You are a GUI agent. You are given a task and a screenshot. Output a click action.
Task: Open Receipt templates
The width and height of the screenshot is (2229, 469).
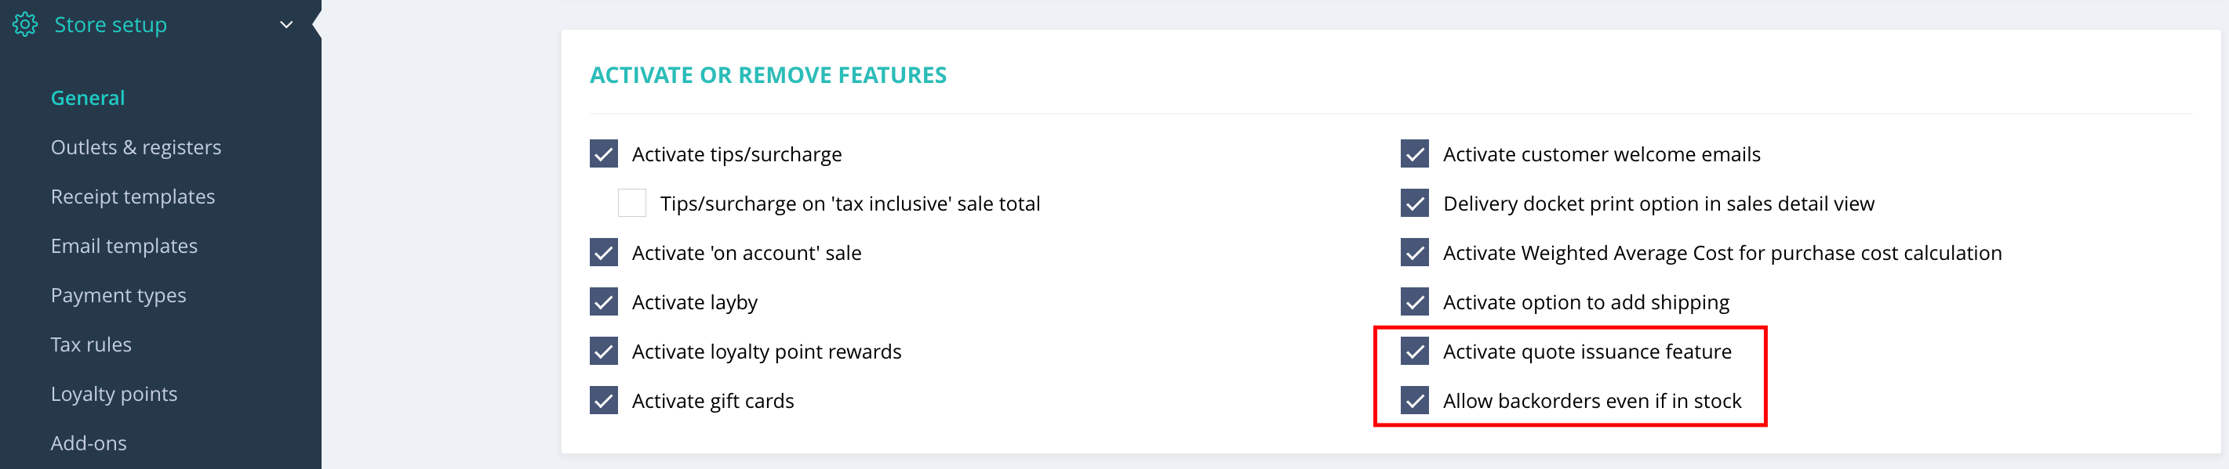[x=133, y=196]
